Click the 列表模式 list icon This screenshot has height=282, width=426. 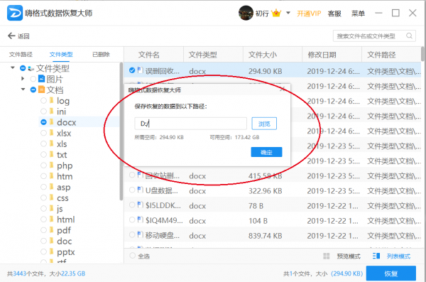pyautogui.click(x=376, y=256)
